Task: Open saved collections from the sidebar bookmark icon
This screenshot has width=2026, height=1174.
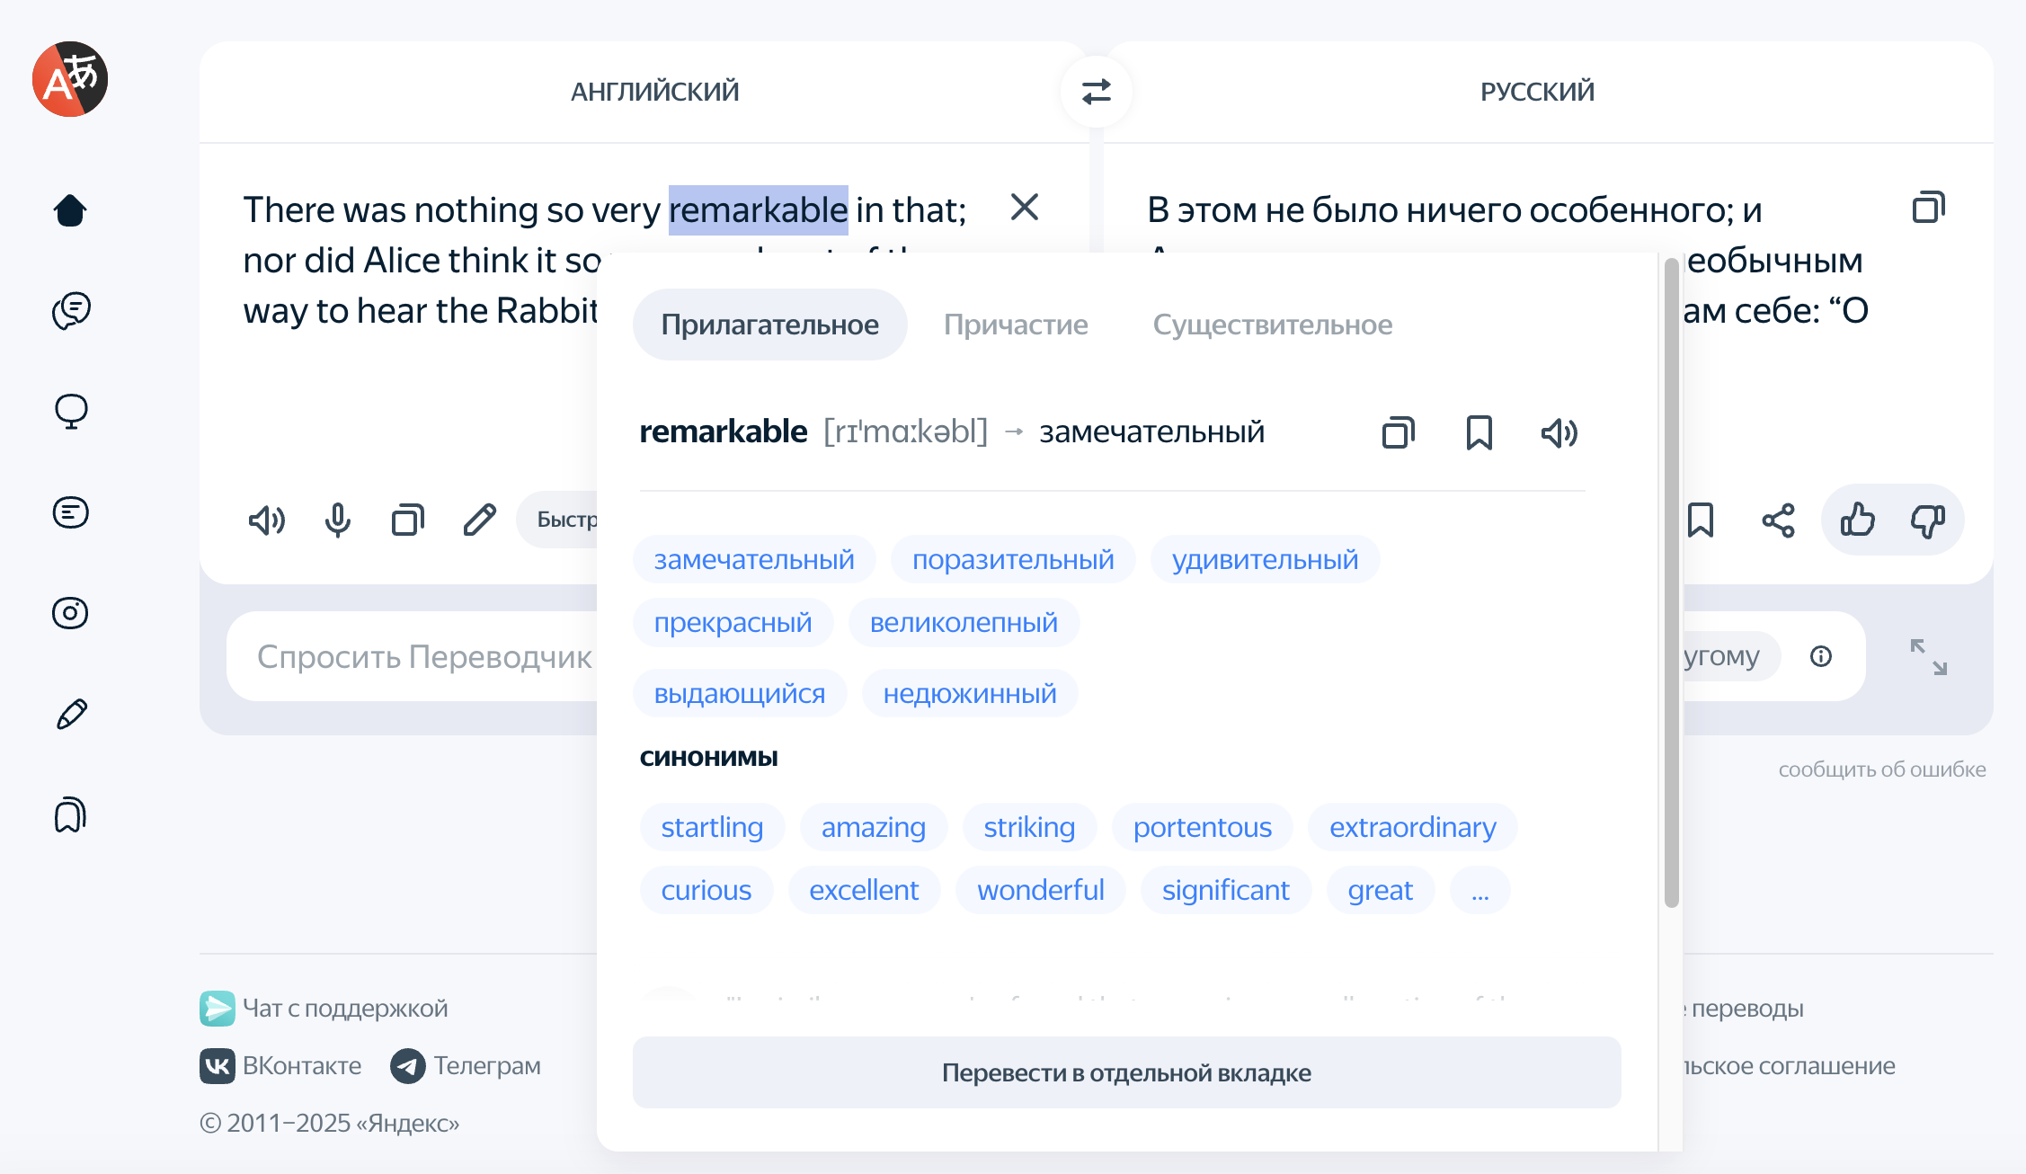Action: pyautogui.click(x=70, y=814)
